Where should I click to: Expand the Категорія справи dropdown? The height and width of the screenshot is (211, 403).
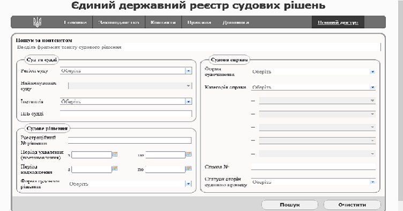click(372, 87)
